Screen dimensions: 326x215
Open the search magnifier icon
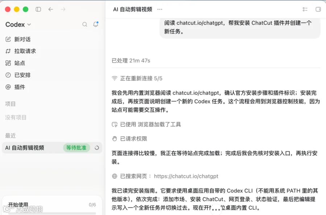coord(85,25)
